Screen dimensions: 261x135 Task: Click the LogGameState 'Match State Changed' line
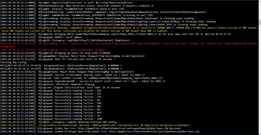[x=67, y=72]
